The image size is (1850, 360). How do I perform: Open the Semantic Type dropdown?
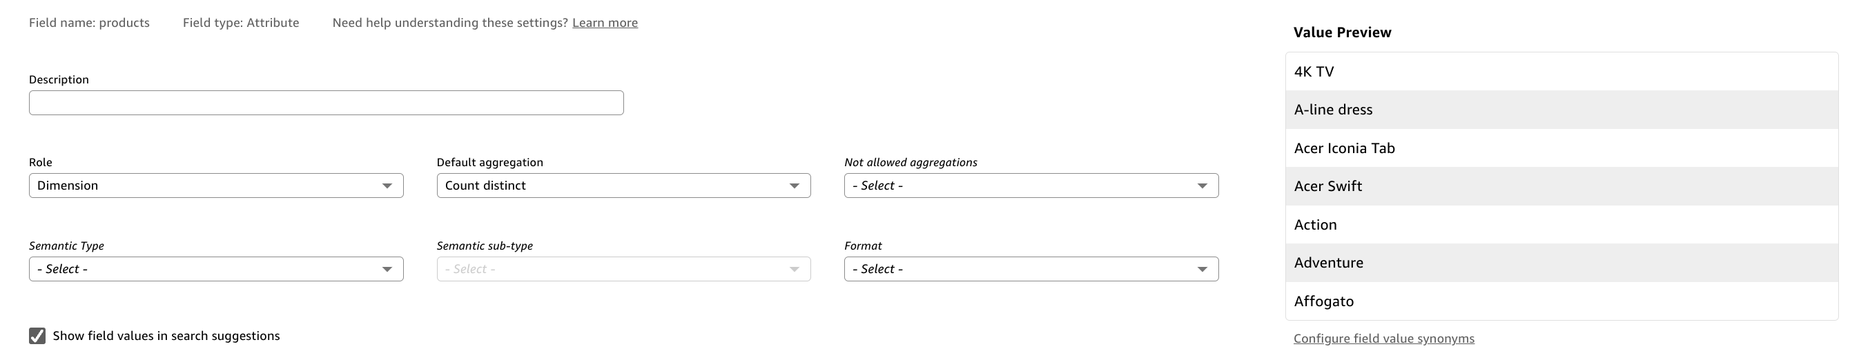click(x=215, y=269)
